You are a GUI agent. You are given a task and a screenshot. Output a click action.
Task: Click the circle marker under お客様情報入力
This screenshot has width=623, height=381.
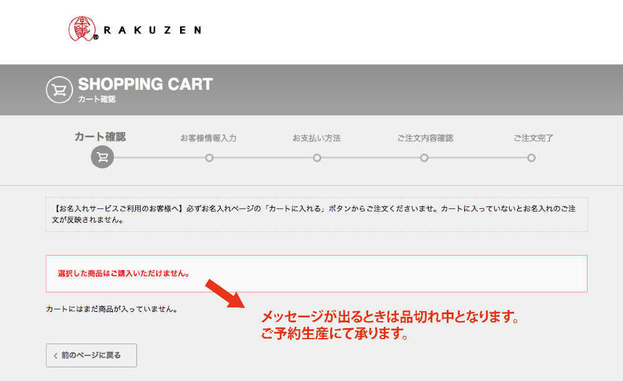point(209,158)
